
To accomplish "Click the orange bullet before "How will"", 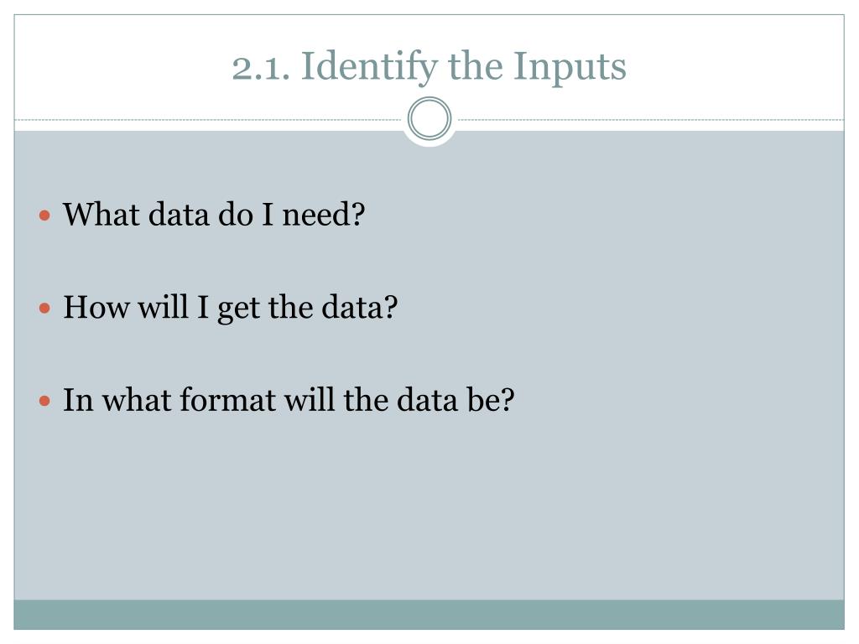I will tap(45, 309).
